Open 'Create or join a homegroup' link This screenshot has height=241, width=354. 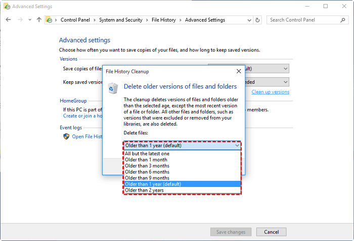tap(81, 116)
